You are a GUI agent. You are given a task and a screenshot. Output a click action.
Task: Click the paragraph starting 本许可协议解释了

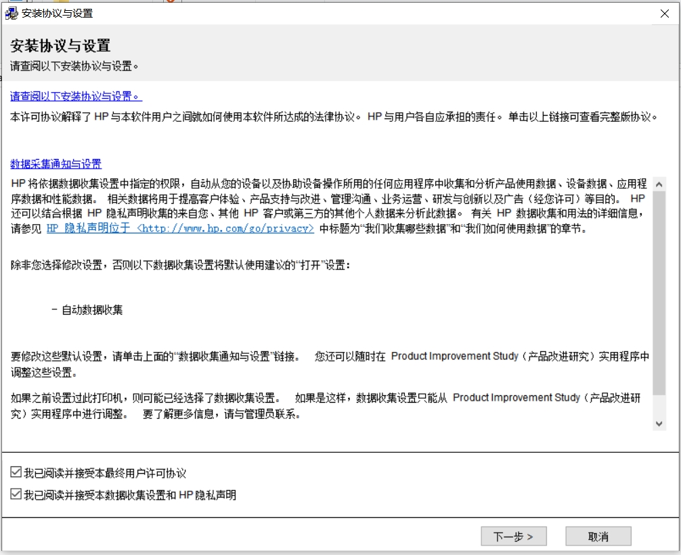tap(334, 117)
